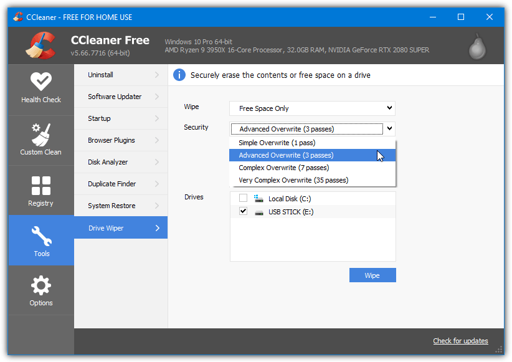Choose Advanced Overwrite (3 passes) in list
This screenshot has height=362, width=512.
312,155
